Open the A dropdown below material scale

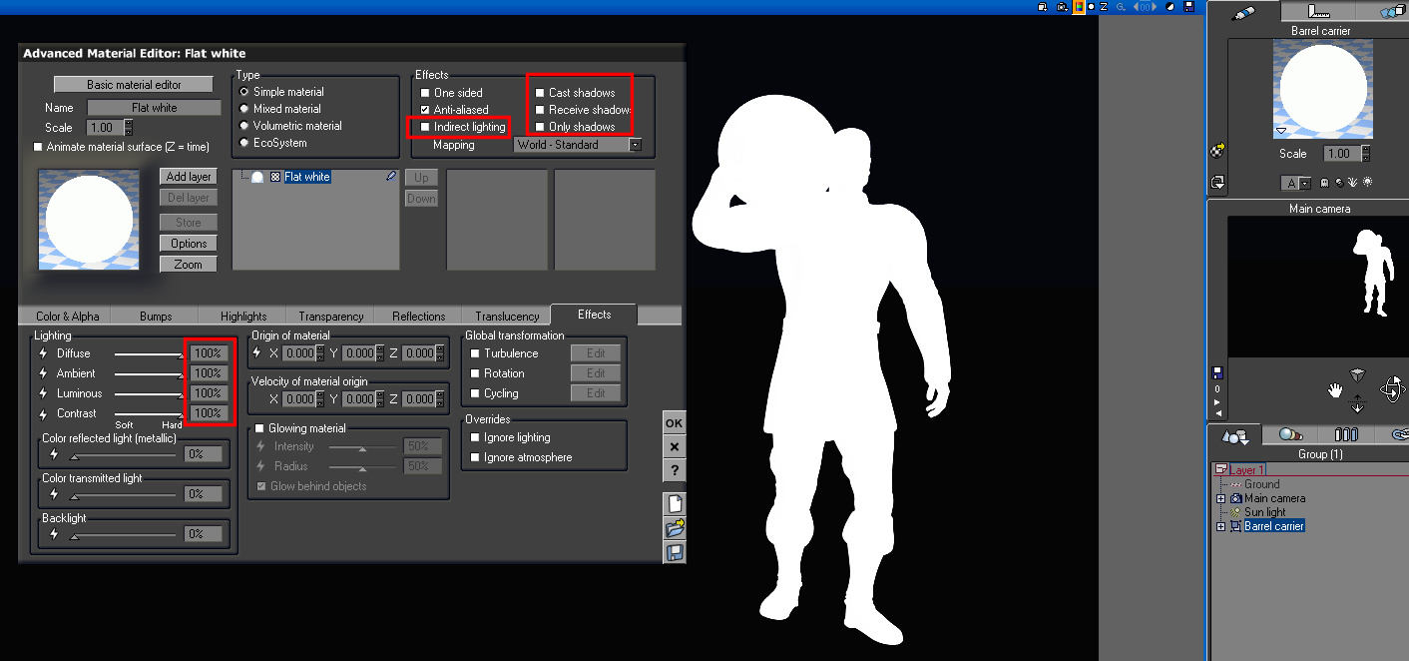click(x=1304, y=184)
